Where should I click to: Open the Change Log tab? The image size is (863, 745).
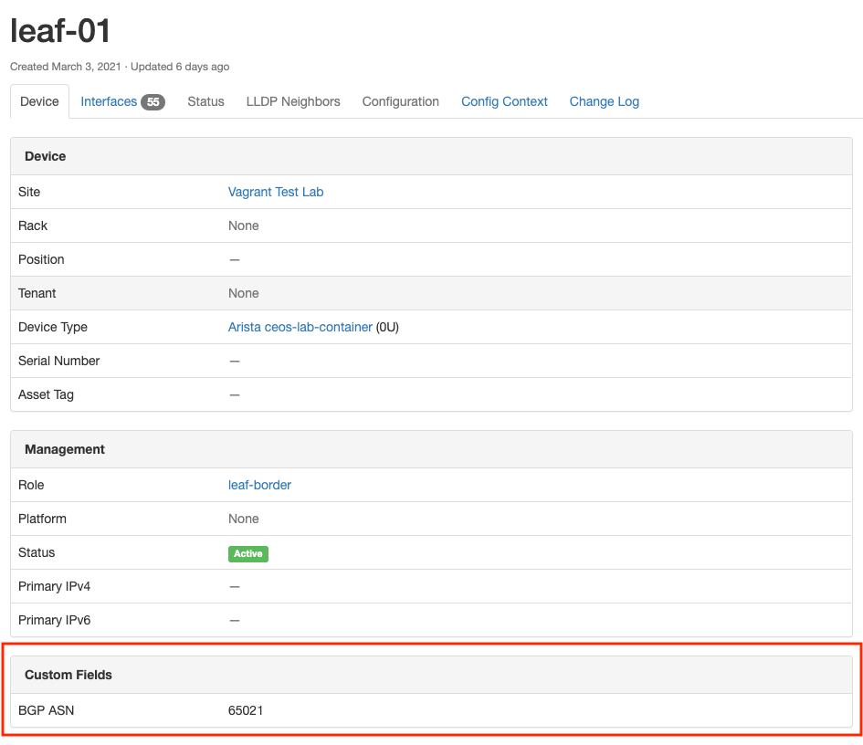[604, 101]
